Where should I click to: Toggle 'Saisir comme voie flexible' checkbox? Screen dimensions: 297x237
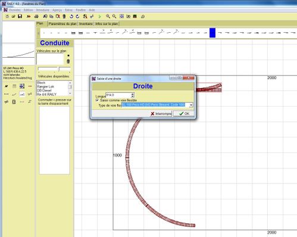pos(97,100)
